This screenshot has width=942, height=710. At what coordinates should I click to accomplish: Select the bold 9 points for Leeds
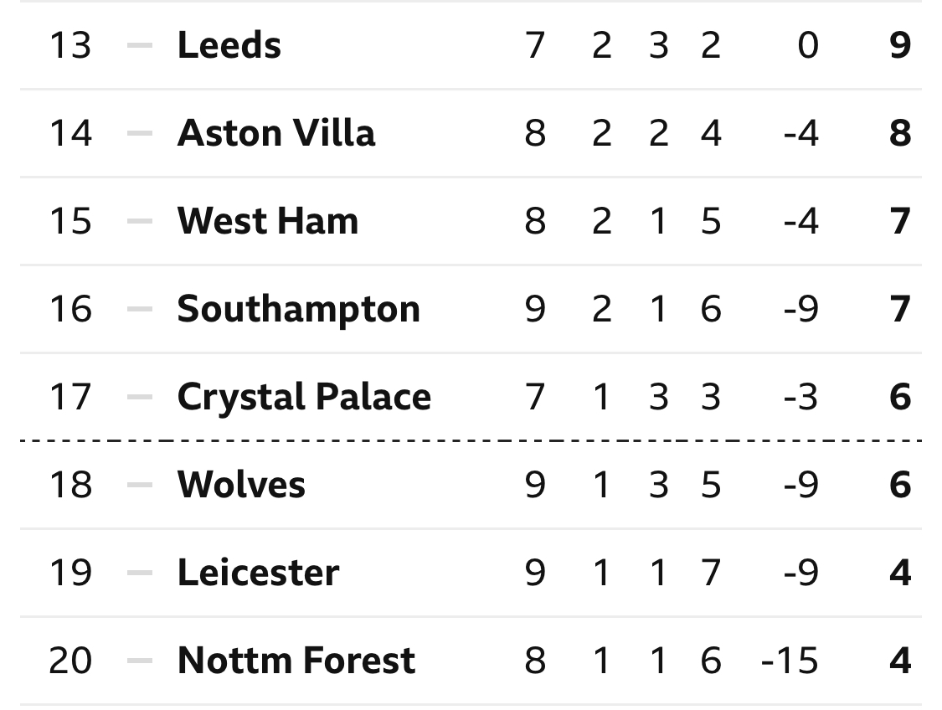tap(900, 45)
